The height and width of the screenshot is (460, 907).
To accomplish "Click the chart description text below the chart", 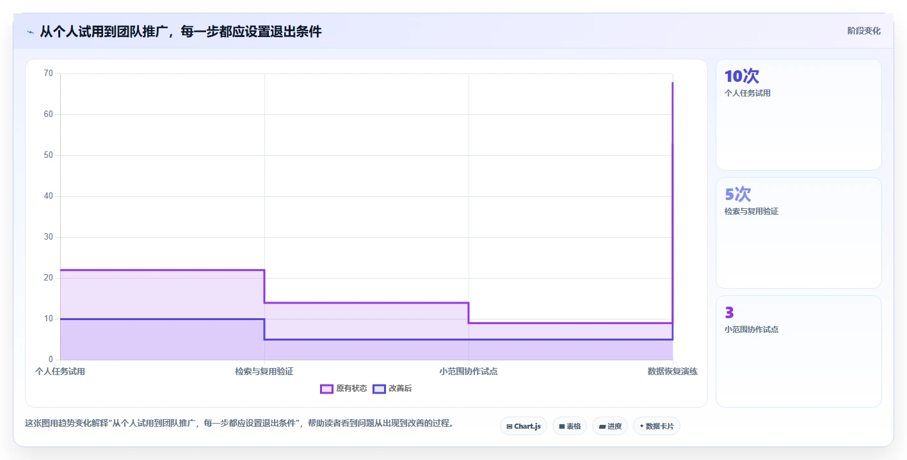I will tap(239, 423).
